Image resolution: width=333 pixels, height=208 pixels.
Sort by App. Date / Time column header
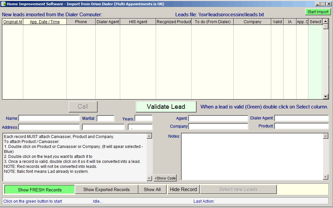44,22
